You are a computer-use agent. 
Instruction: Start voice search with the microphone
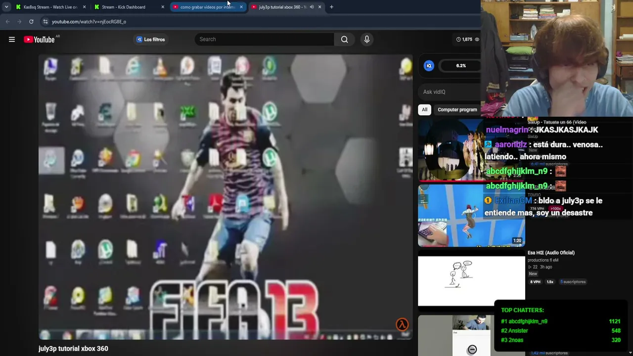[366, 40]
